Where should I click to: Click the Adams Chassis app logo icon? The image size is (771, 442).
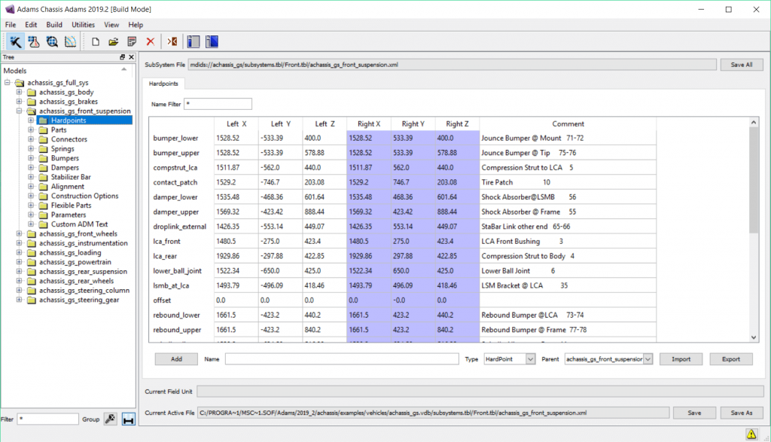coord(9,9)
